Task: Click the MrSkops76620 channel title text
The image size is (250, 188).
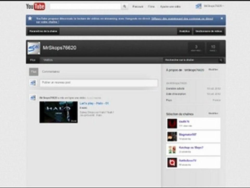Action: (59, 48)
